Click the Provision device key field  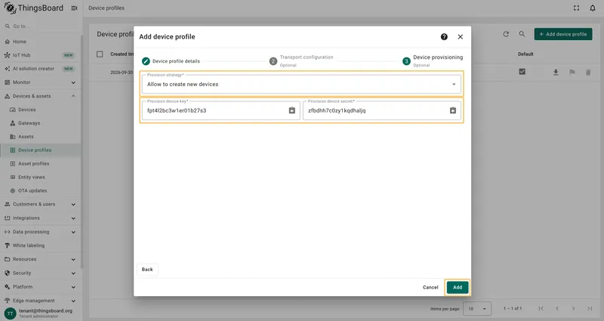[x=220, y=110]
